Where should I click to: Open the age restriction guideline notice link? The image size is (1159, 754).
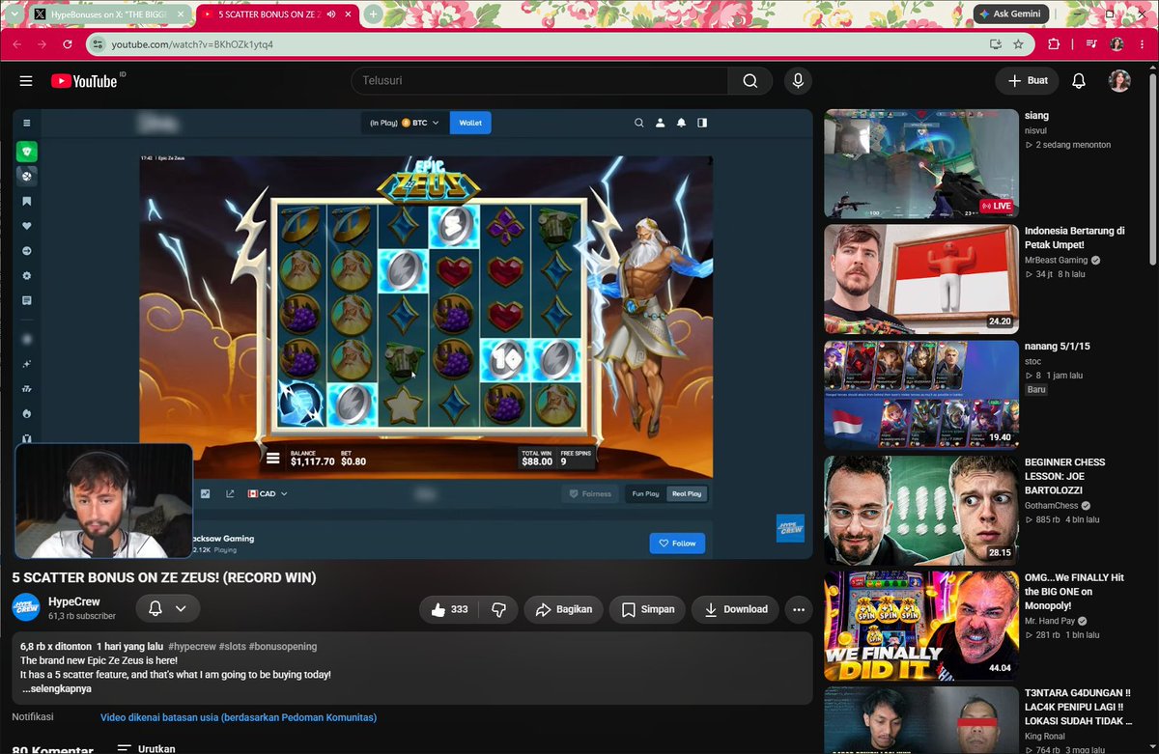(239, 717)
